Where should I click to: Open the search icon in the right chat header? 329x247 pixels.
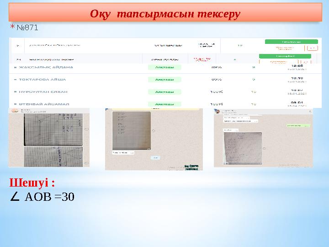coord(310,112)
